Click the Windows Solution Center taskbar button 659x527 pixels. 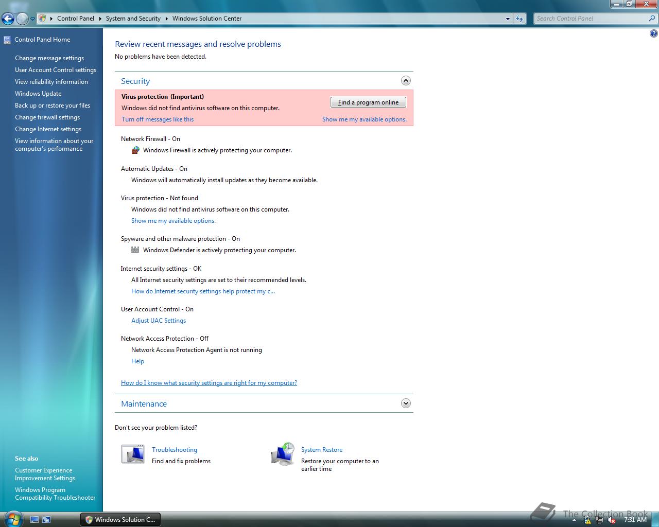[120, 520]
